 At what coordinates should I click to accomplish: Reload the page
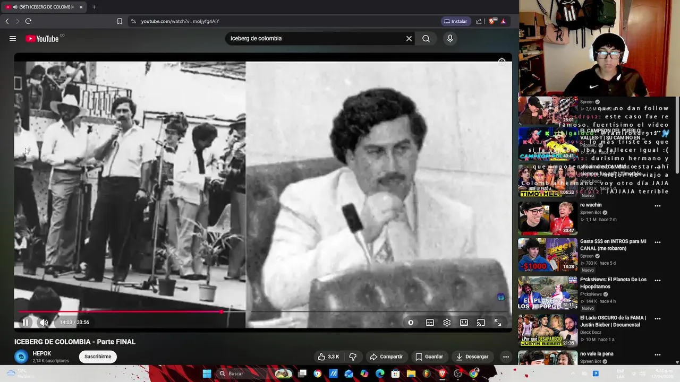[x=28, y=21]
